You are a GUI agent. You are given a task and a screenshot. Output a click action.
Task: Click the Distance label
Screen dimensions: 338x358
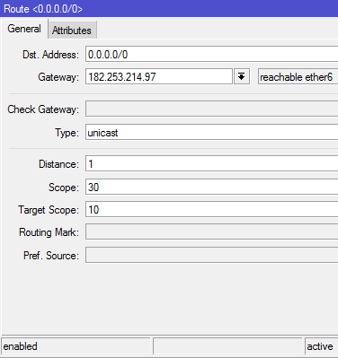(x=58, y=164)
